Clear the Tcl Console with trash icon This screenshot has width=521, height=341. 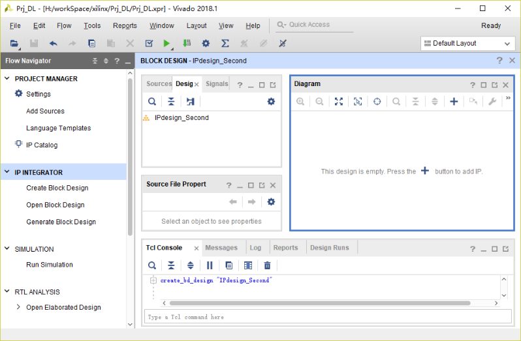267,265
